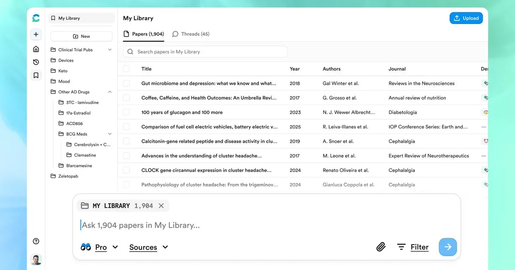Open the Sources dropdown
This screenshot has width=515, height=270.
click(148, 247)
